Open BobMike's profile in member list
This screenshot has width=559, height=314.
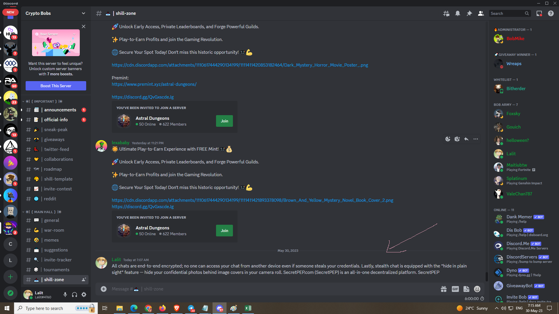pos(523,39)
